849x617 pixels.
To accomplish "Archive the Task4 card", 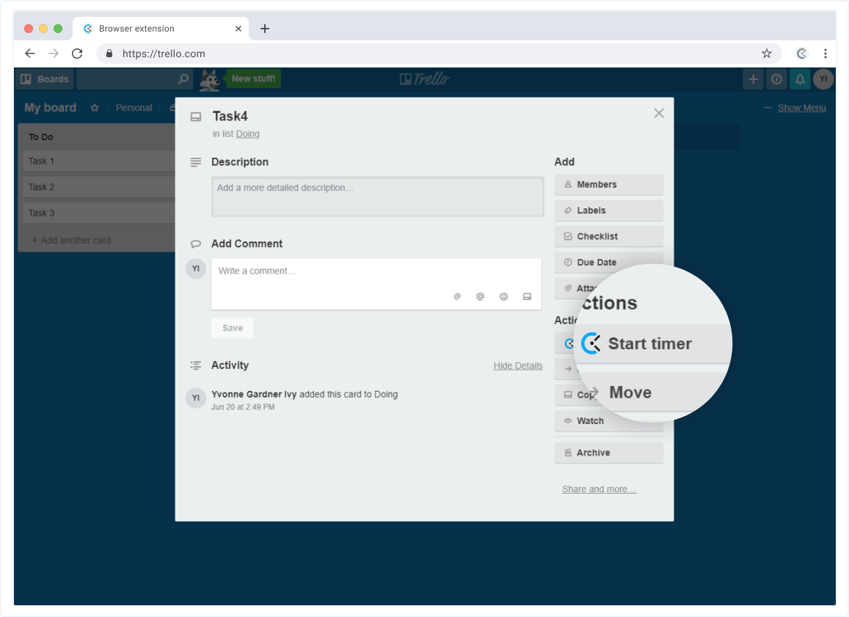I will click(608, 453).
